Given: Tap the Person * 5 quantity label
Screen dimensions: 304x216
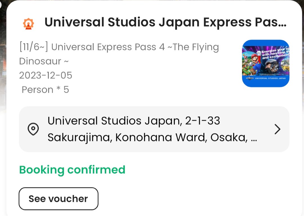Looking at the screenshot, I should pos(45,89).
